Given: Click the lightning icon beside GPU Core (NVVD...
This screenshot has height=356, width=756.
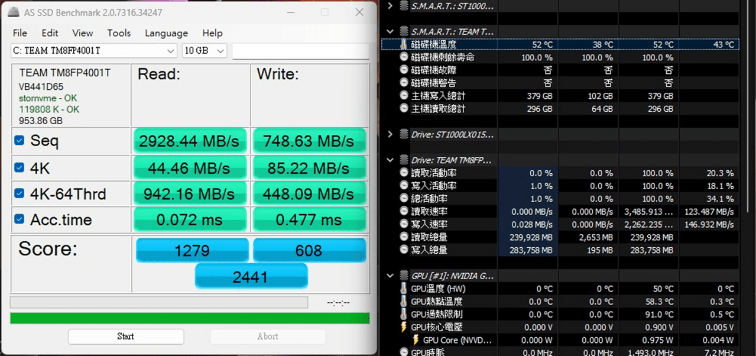Looking at the screenshot, I should click(416, 340).
